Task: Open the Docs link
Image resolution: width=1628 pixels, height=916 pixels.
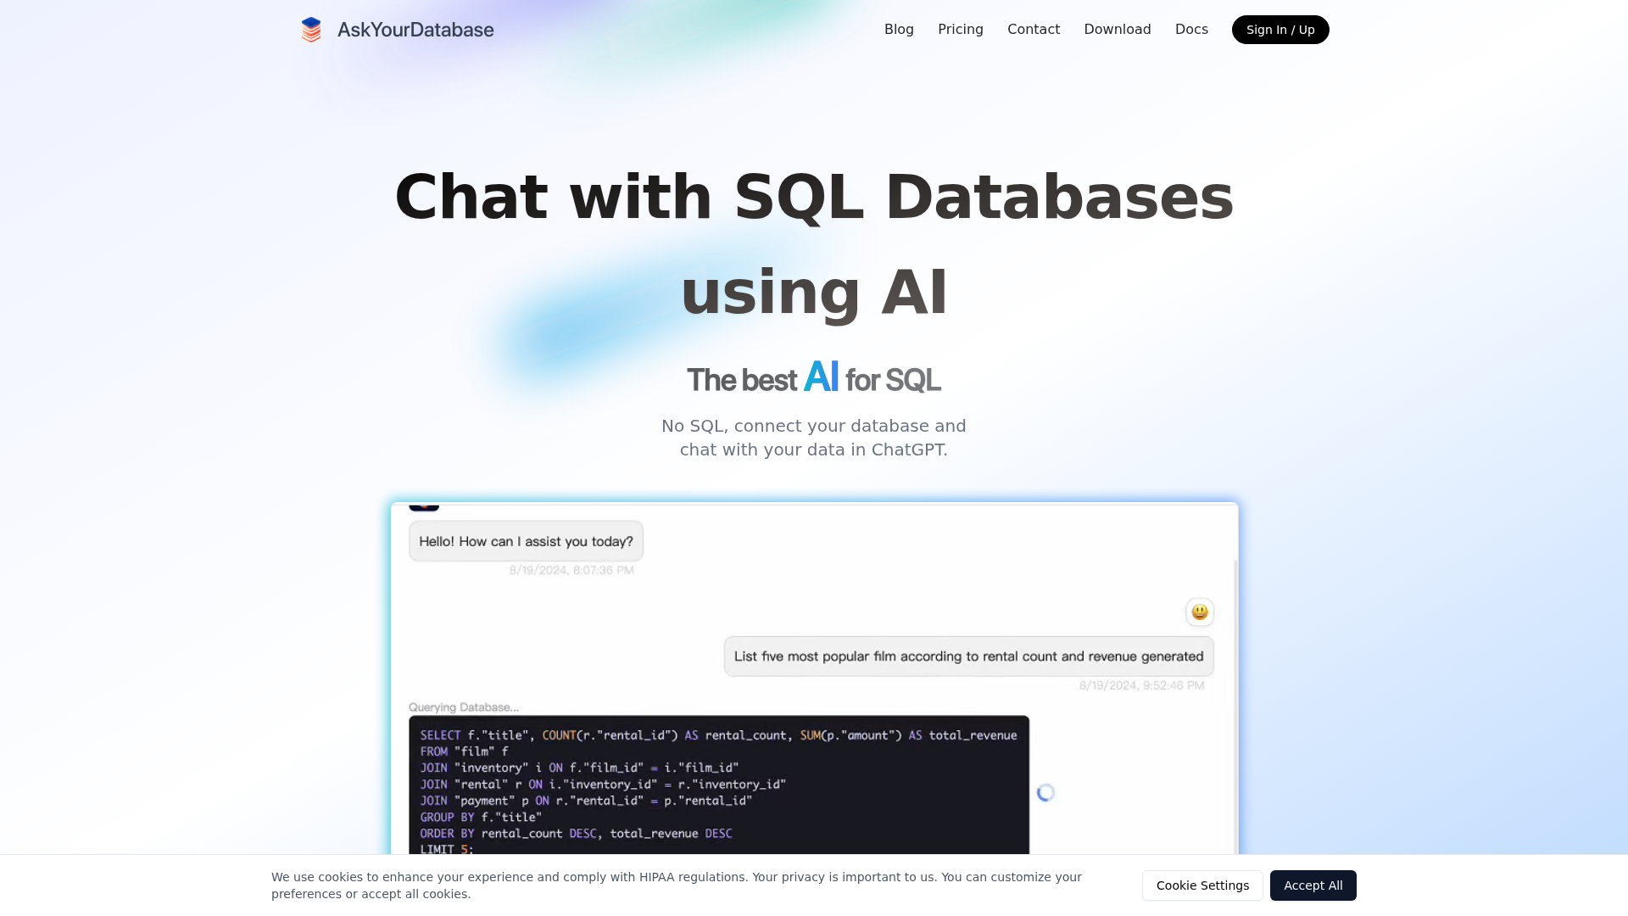Action: (1190, 30)
